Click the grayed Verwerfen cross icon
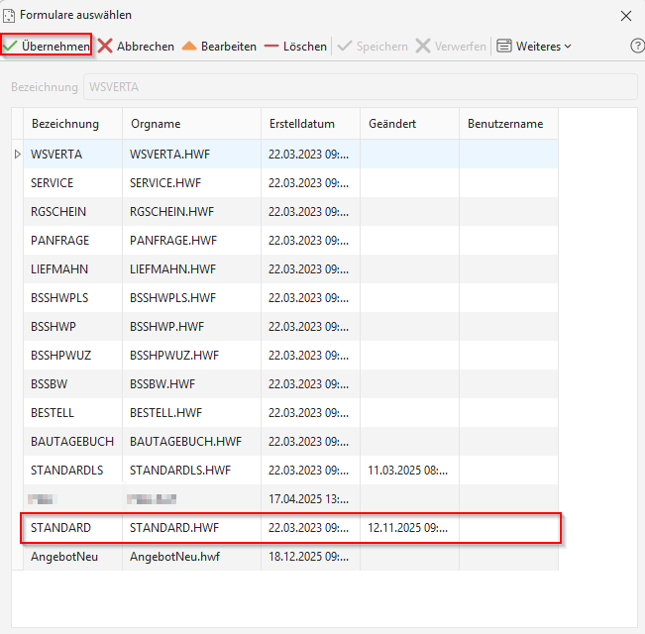 pyautogui.click(x=423, y=46)
